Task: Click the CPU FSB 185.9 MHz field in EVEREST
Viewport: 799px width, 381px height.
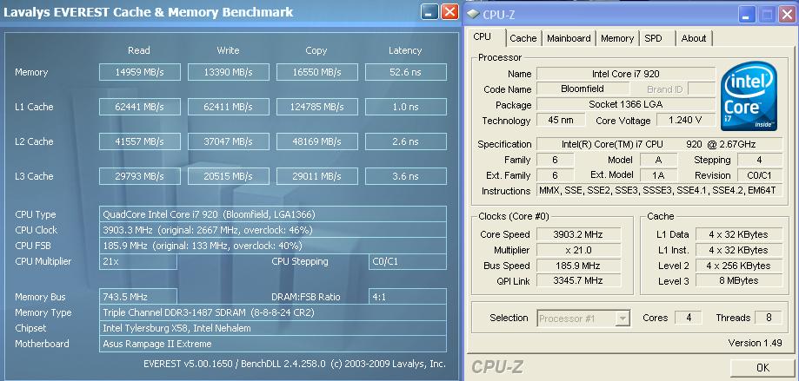Action: click(x=273, y=246)
